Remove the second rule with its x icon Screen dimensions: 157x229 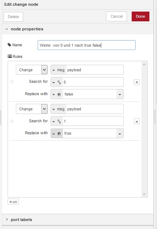(x=136, y=121)
